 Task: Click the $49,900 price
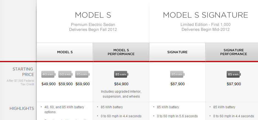coord(49,84)
